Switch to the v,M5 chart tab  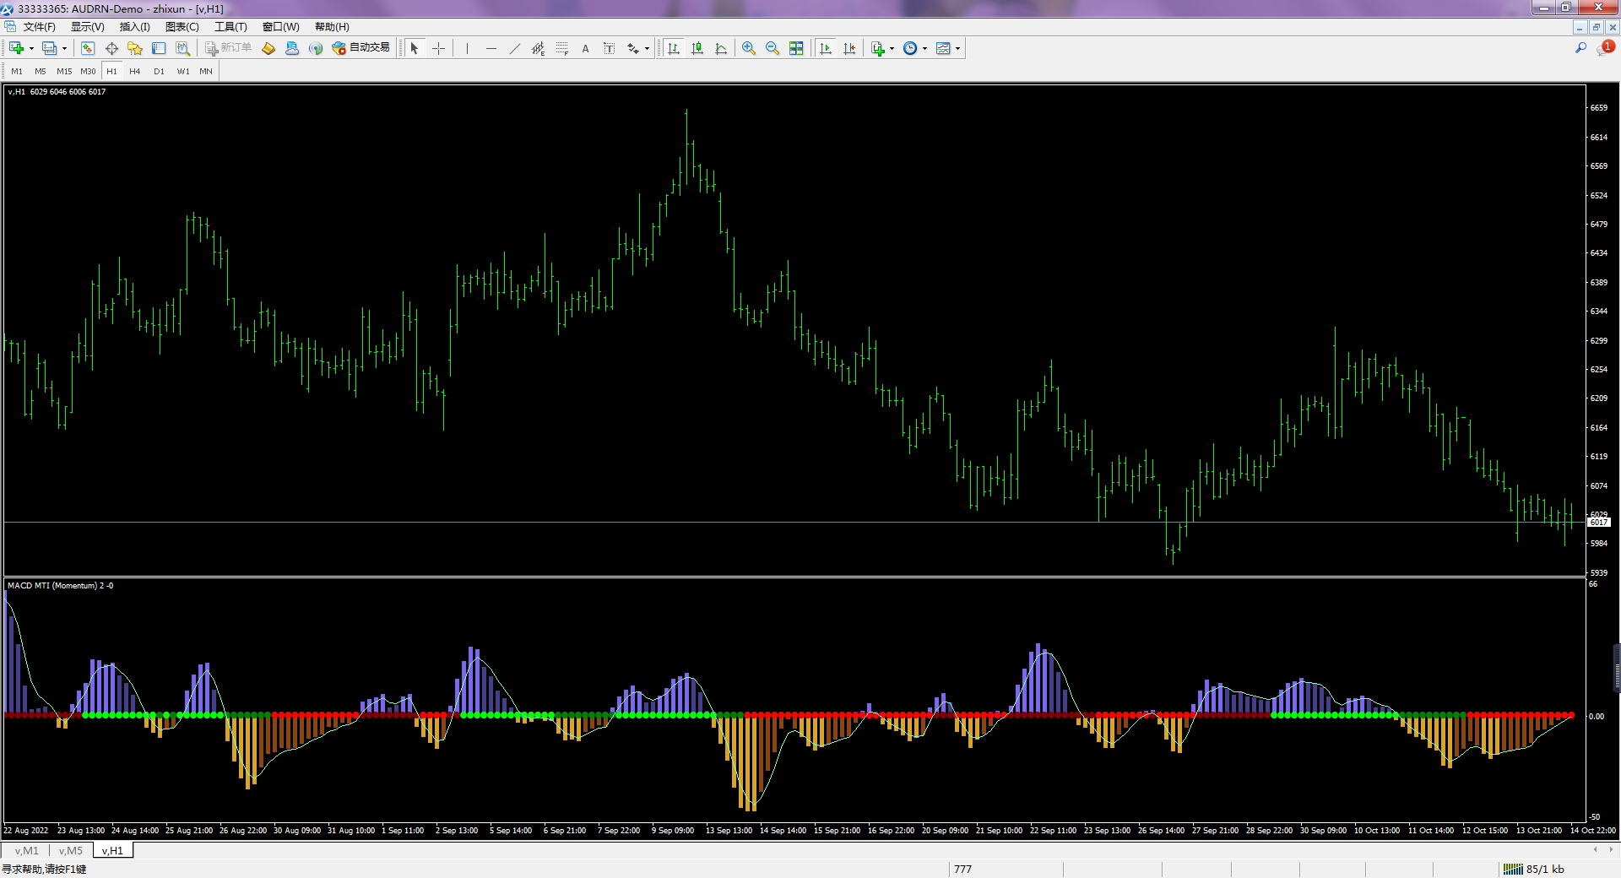click(x=71, y=850)
